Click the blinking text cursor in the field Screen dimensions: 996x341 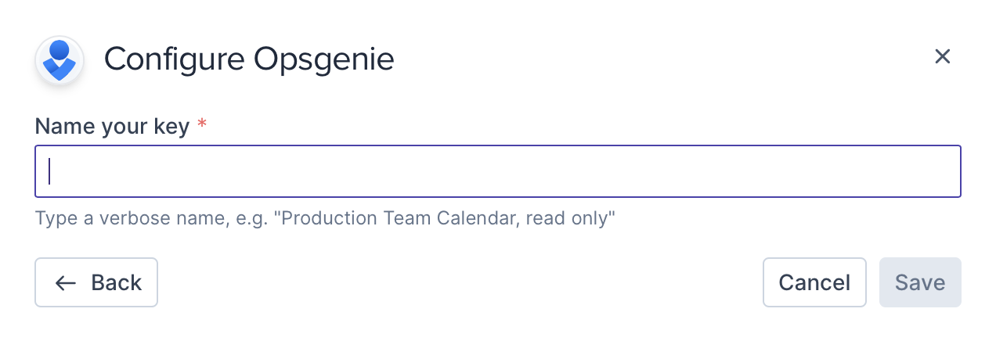click(49, 171)
